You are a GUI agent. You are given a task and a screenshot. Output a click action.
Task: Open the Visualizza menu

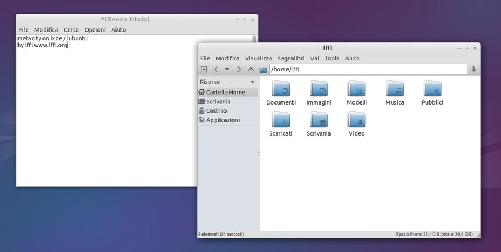[259, 58]
